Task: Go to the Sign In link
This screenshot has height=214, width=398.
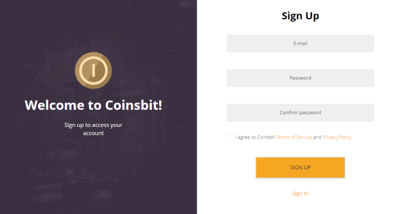Action: 300,193
